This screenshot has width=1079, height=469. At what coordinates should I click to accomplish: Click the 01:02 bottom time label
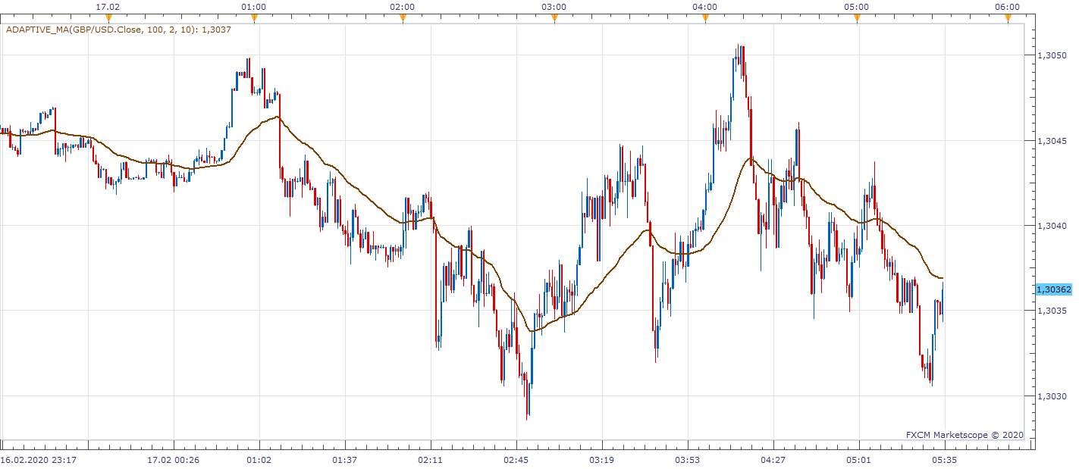click(x=259, y=460)
